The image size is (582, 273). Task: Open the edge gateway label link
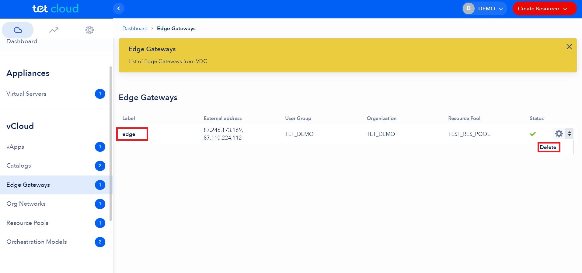click(129, 134)
